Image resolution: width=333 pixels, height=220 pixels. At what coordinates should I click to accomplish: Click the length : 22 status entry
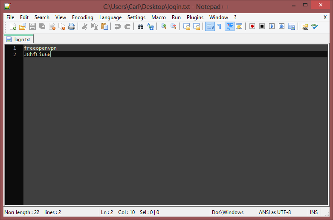28,212
